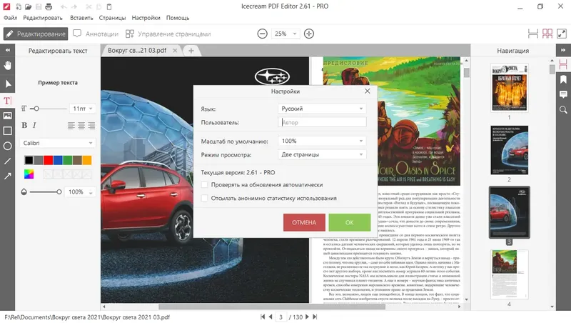Screen dimensions: 571x323
Task: Go to the next page
Action: pos(307,317)
